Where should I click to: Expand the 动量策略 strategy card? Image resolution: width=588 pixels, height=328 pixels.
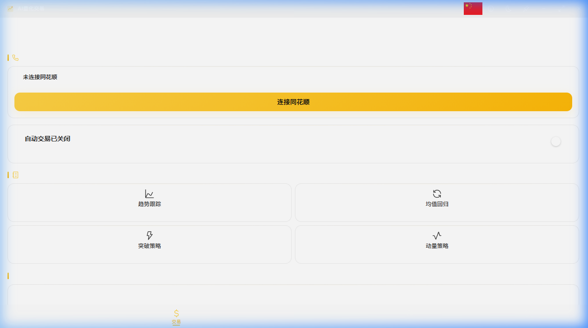click(437, 244)
